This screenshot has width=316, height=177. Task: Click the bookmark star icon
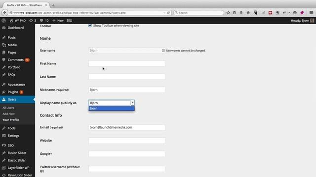228,13
